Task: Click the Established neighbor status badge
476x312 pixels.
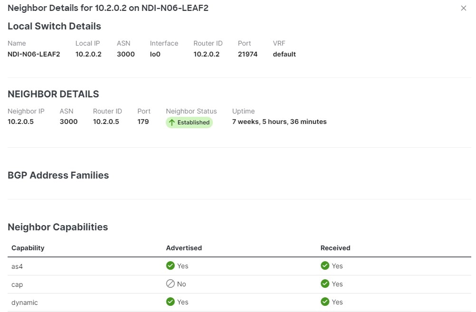Action: [x=189, y=123]
